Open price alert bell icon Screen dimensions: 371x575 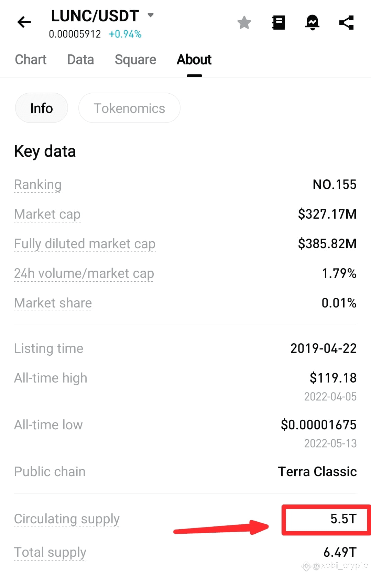pos(312,23)
